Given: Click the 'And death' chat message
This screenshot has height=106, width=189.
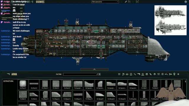Looking at the screenshot, I should coord(17,37).
